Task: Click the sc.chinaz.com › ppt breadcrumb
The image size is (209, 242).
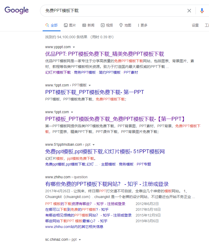Action: point(61,240)
